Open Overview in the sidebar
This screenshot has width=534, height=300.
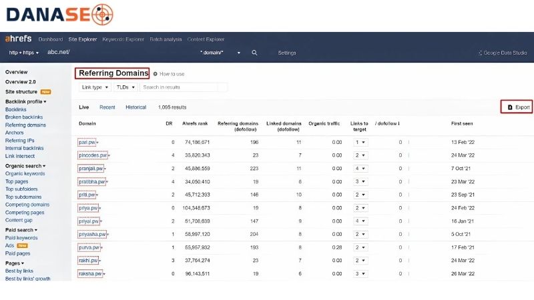point(16,72)
